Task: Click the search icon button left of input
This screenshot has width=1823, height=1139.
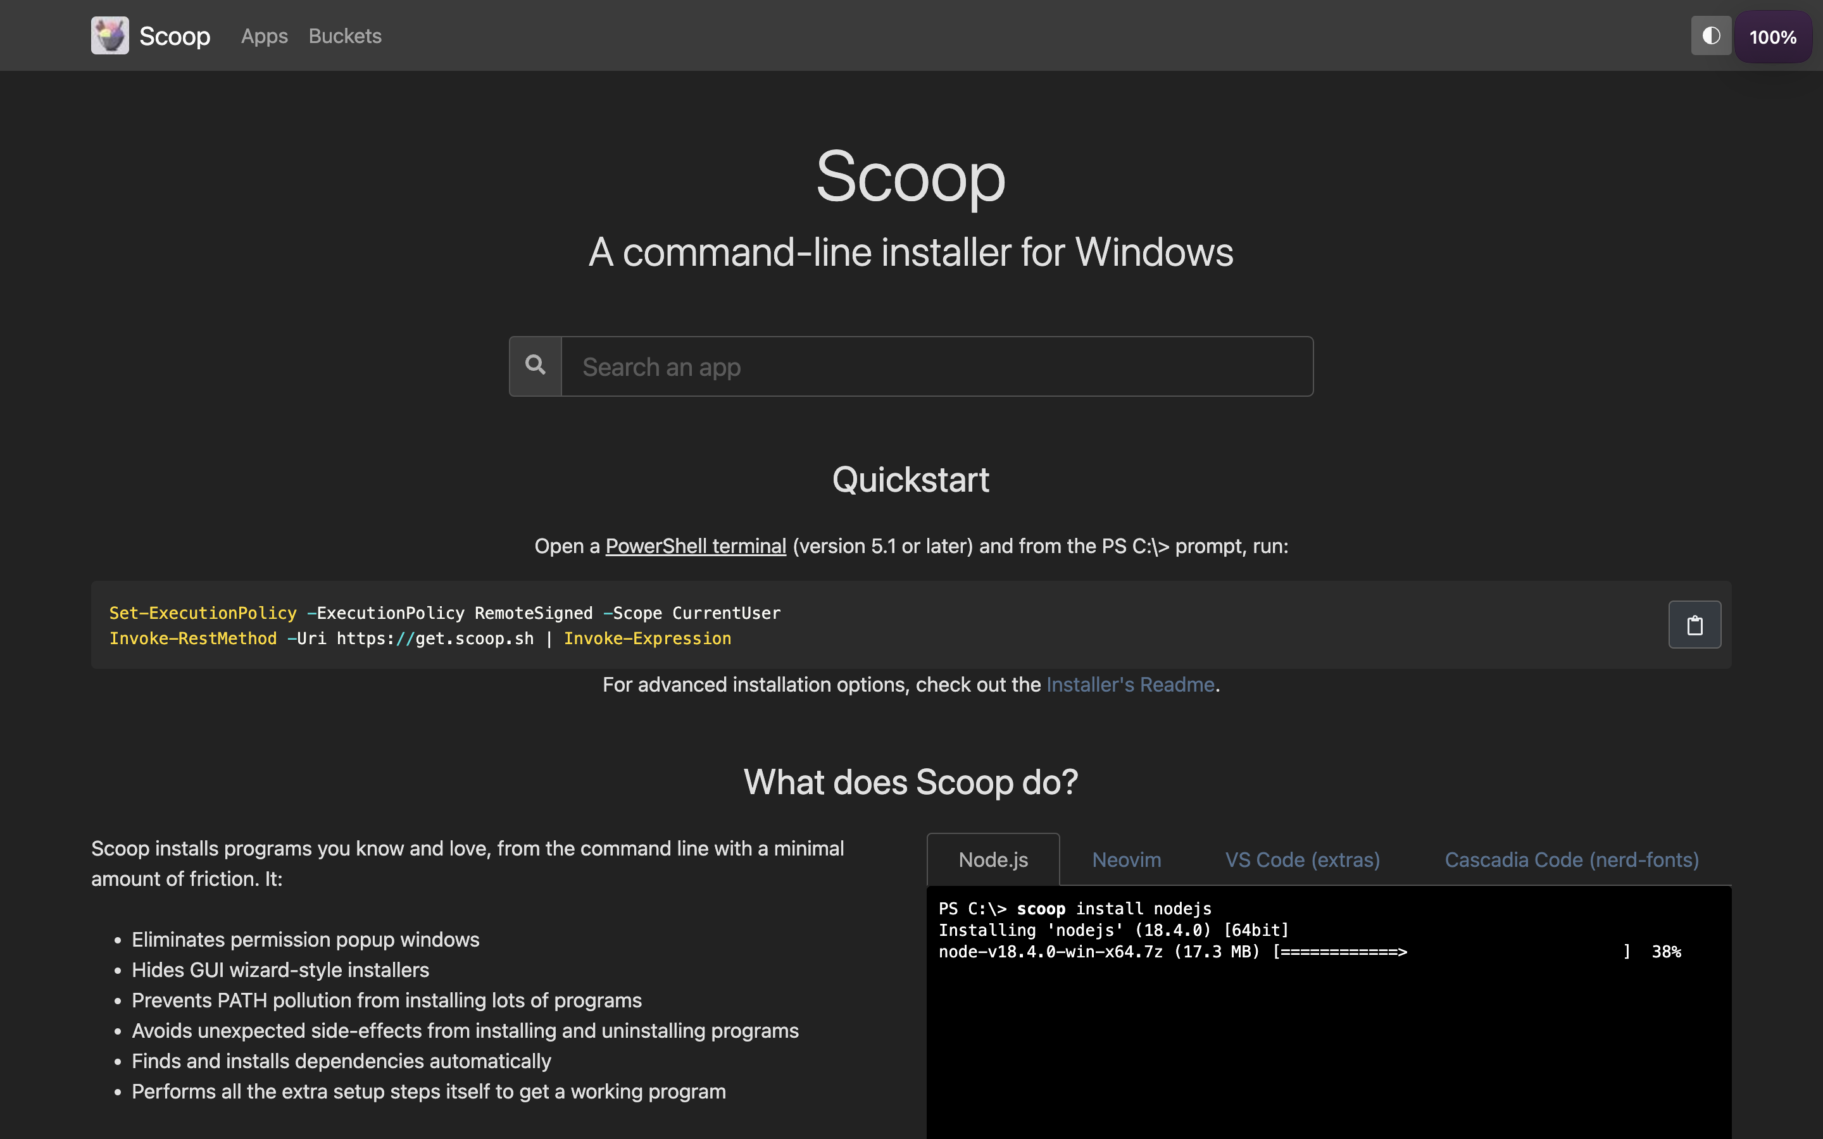Action: point(535,365)
